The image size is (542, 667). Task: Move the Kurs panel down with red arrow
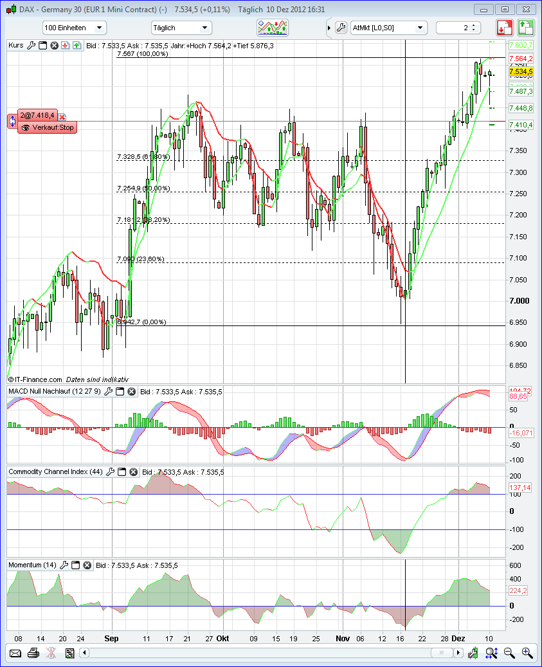[x=65, y=46]
